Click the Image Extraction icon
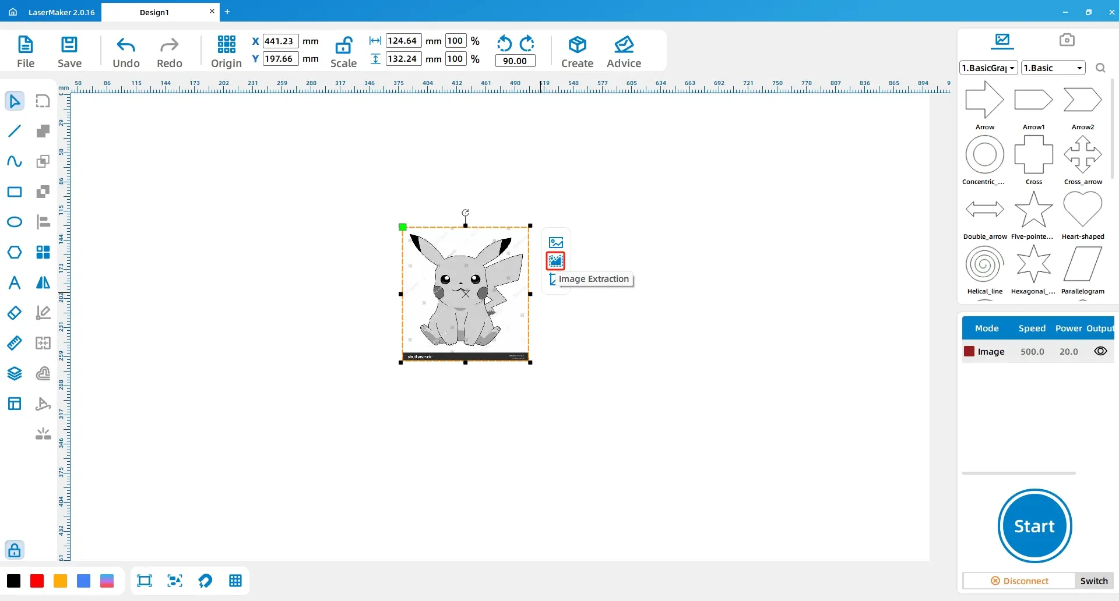This screenshot has height=601, width=1119. (x=556, y=261)
